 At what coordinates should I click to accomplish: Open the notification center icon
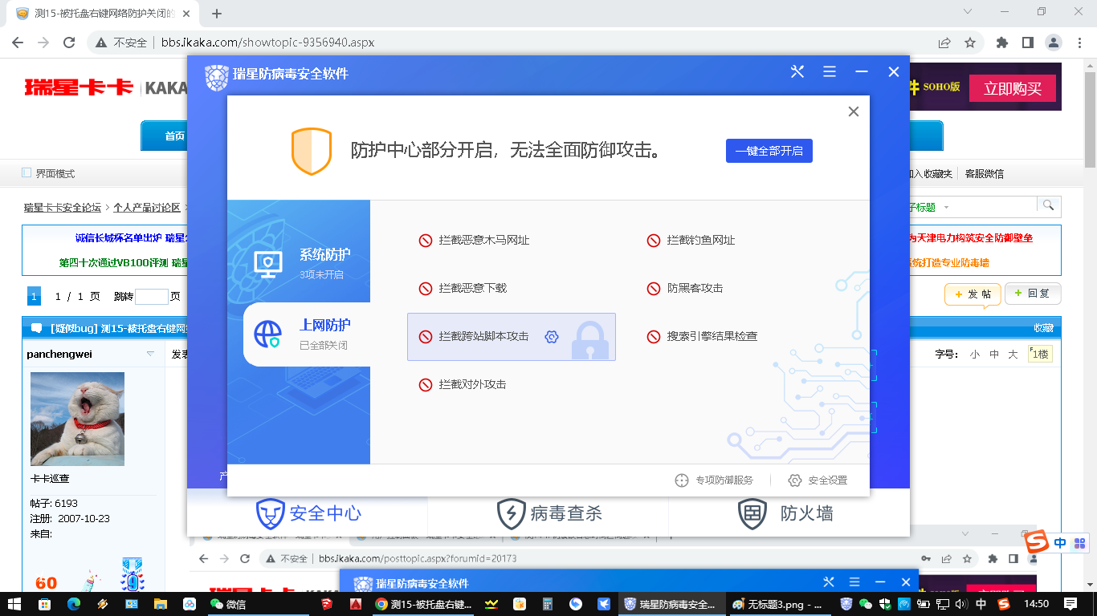[x=1070, y=604]
